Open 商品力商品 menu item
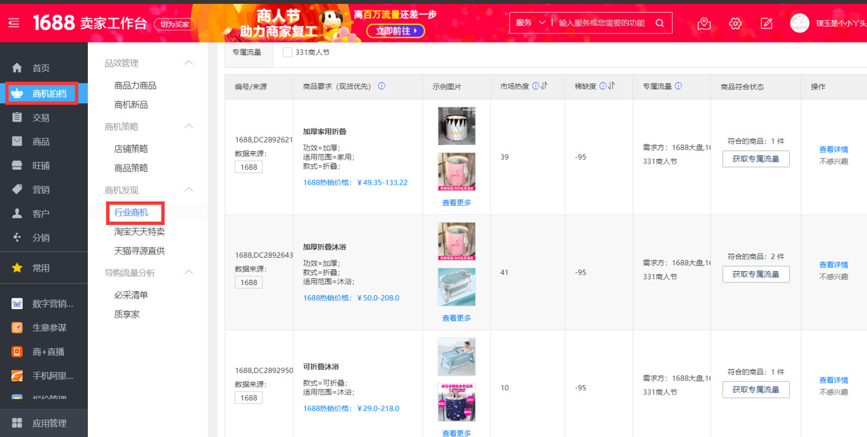This screenshot has height=437, width=867. pyautogui.click(x=135, y=85)
